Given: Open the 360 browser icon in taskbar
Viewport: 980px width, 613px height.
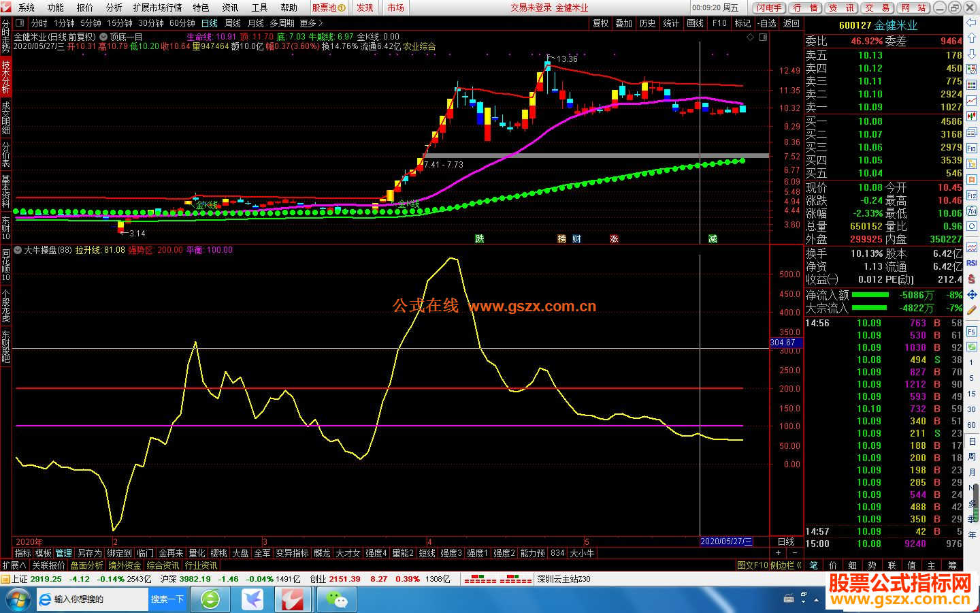Looking at the screenshot, I should pos(210,599).
